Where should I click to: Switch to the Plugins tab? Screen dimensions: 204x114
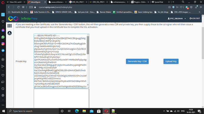pyautogui.click(x=140, y=2)
